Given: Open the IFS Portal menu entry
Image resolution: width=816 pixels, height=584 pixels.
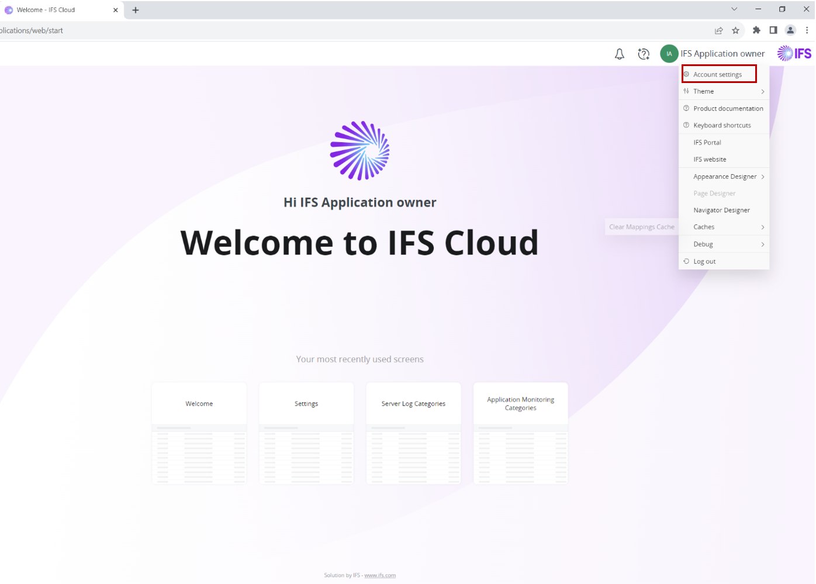Looking at the screenshot, I should click(x=707, y=142).
